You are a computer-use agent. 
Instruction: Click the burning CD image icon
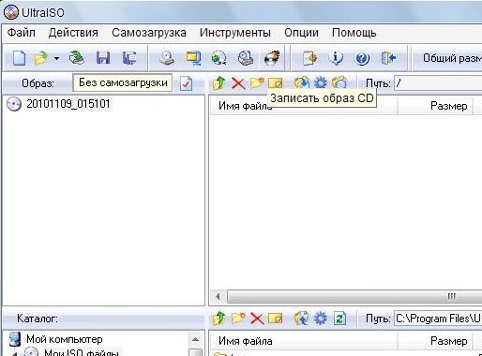[272, 58]
